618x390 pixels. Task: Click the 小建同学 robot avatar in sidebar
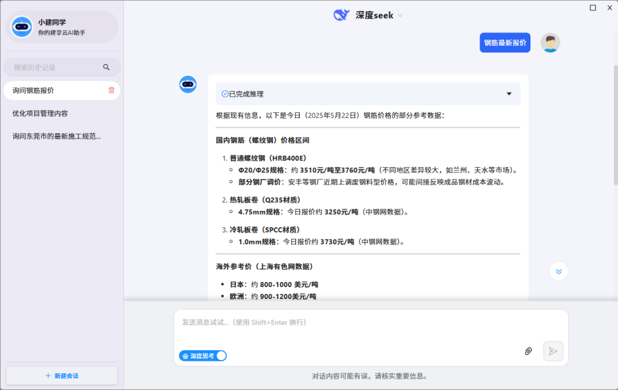22,27
